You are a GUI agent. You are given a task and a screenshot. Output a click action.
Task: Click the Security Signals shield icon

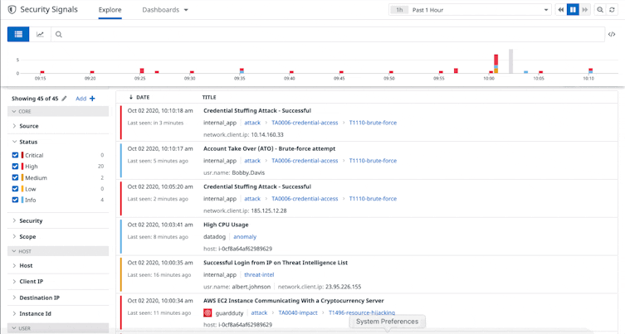tap(12, 10)
